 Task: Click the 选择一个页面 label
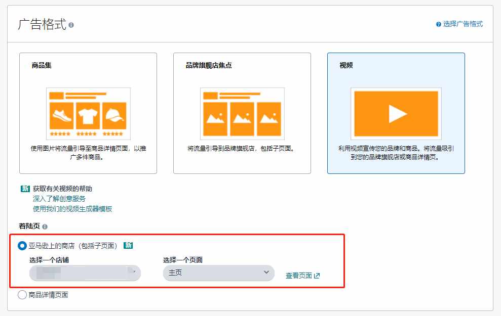pyautogui.click(x=183, y=260)
